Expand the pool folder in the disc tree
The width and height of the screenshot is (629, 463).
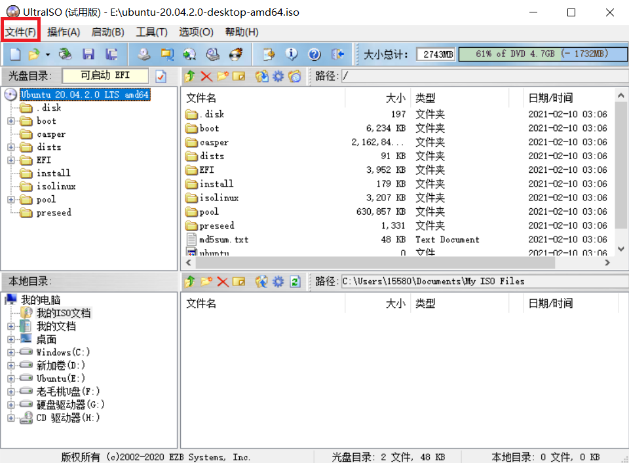pyautogui.click(x=11, y=200)
